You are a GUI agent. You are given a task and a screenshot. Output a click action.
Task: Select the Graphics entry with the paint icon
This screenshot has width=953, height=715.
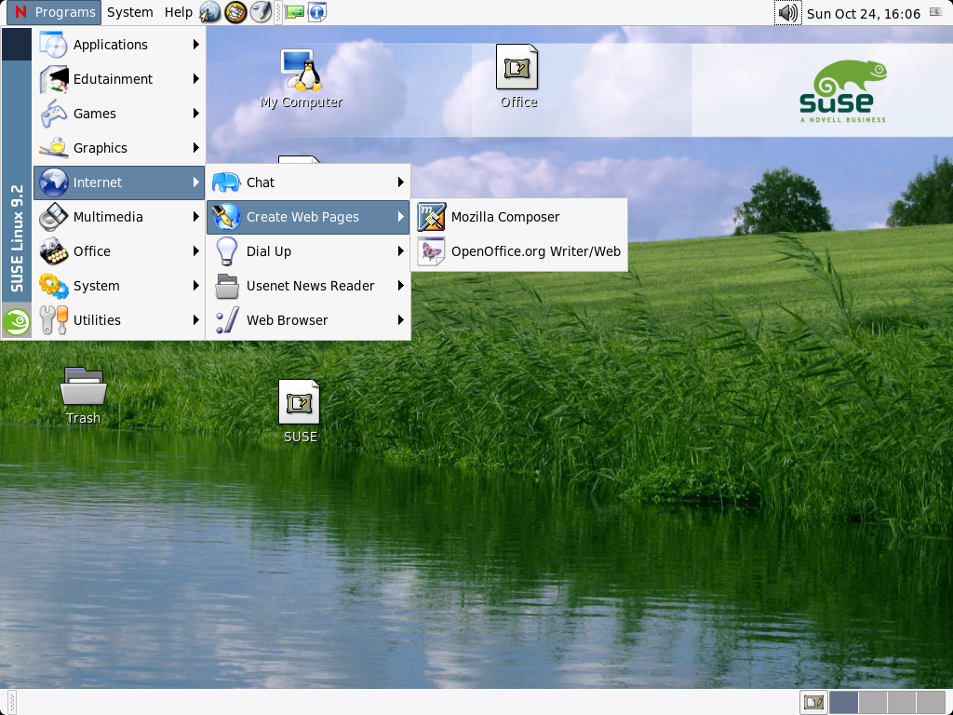119,148
